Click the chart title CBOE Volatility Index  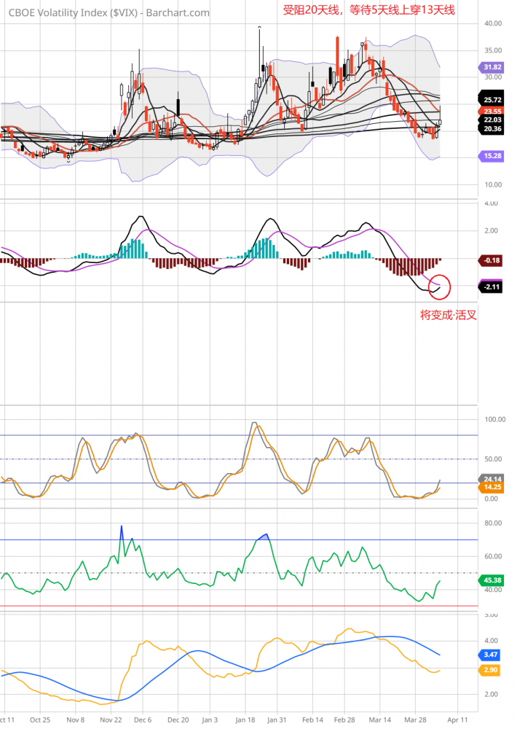(109, 12)
